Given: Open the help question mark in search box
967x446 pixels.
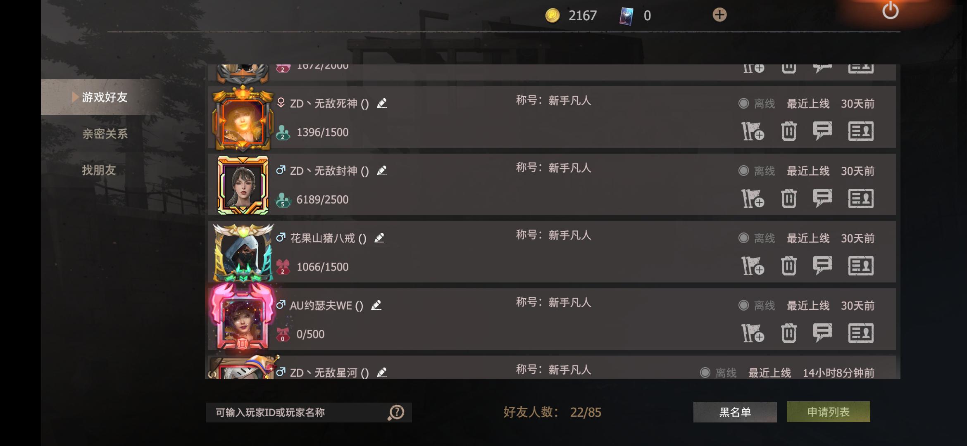Looking at the screenshot, I should coord(396,412).
